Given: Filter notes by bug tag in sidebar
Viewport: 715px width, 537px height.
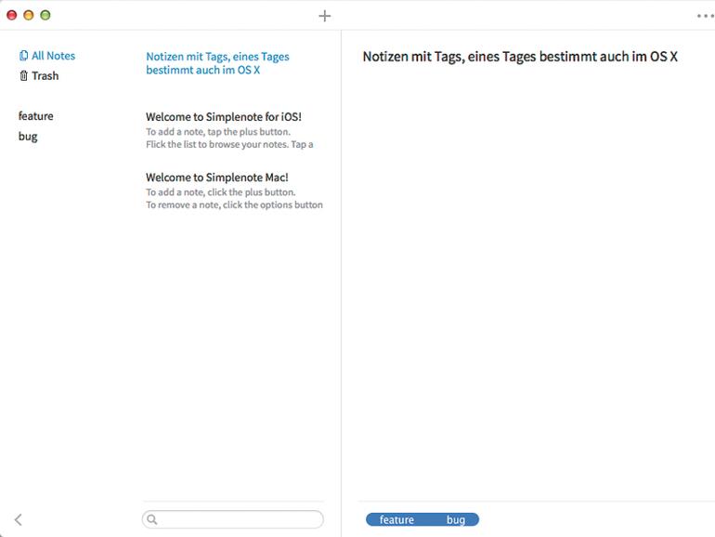Looking at the screenshot, I should click(28, 137).
